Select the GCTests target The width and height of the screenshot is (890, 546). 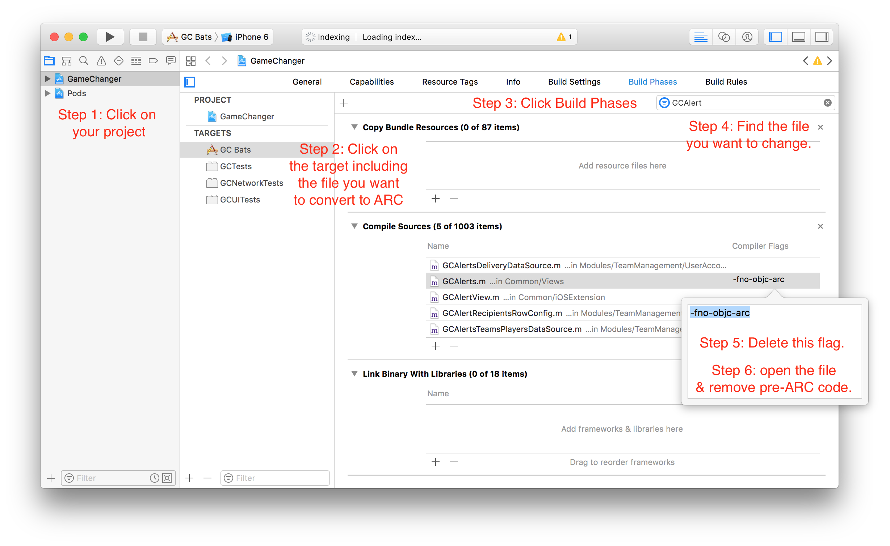(229, 166)
